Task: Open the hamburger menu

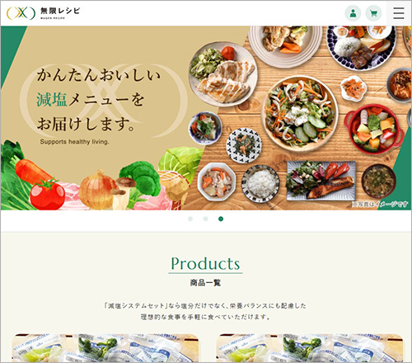Action: coord(399,13)
